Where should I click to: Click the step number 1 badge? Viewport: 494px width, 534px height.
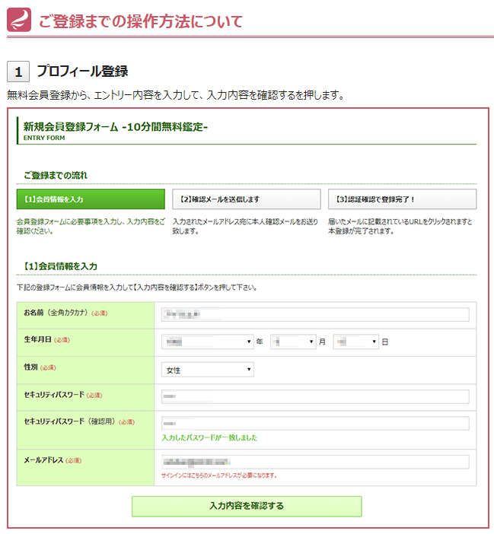[18, 72]
